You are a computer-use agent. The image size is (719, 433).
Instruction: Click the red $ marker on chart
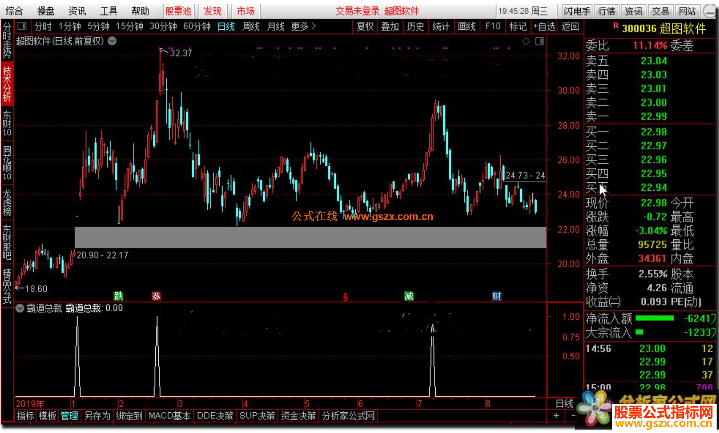coord(345,297)
